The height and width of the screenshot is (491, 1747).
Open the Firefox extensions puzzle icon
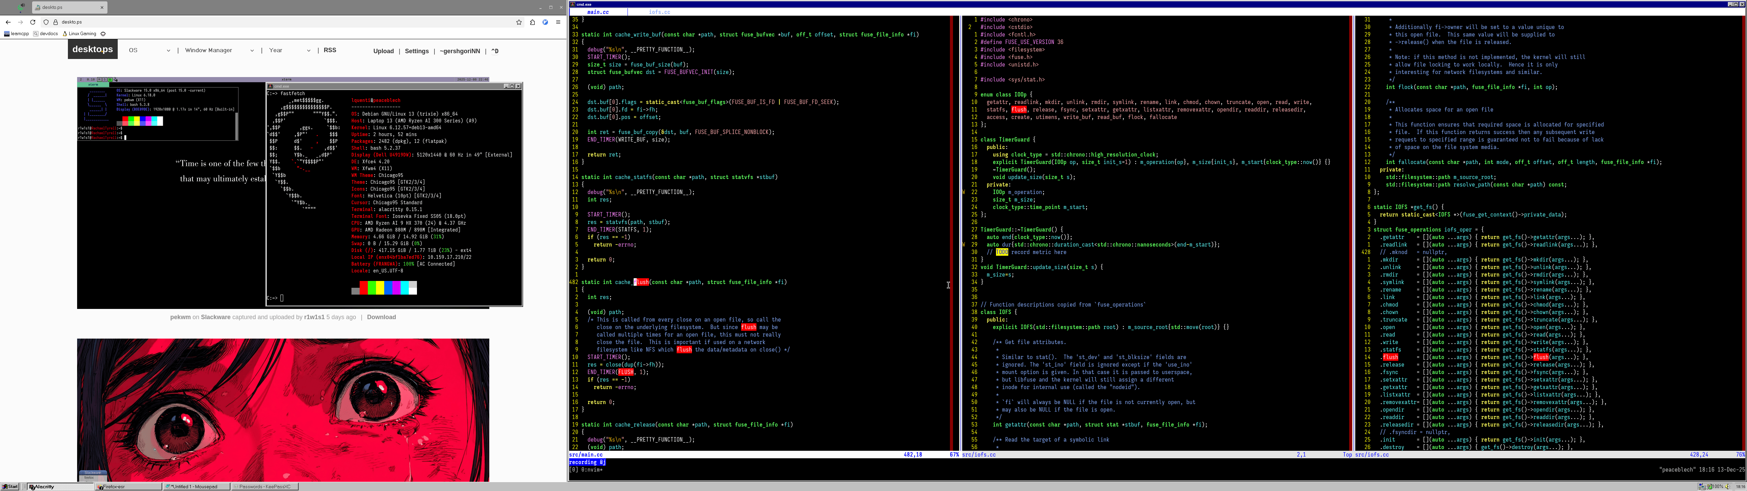(532, 22)
